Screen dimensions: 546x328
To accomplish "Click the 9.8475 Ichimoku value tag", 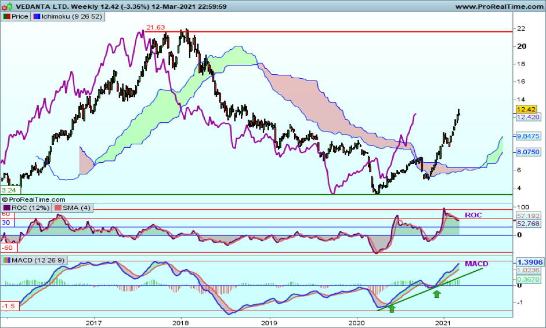I will pyautogui.click(x=528, y=136).
